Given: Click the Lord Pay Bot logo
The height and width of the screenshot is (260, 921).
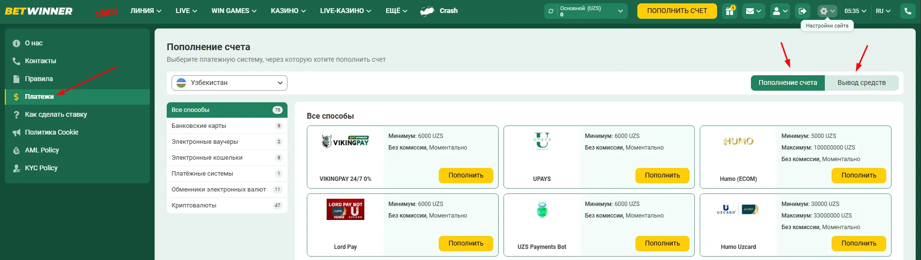Looking at the screenshot, I should coord(345,209).
